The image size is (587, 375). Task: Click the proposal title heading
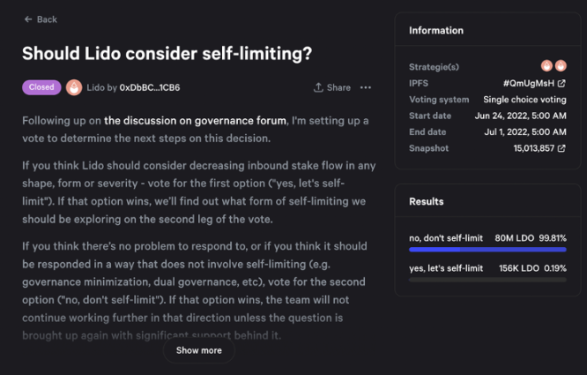coord(167,53)
